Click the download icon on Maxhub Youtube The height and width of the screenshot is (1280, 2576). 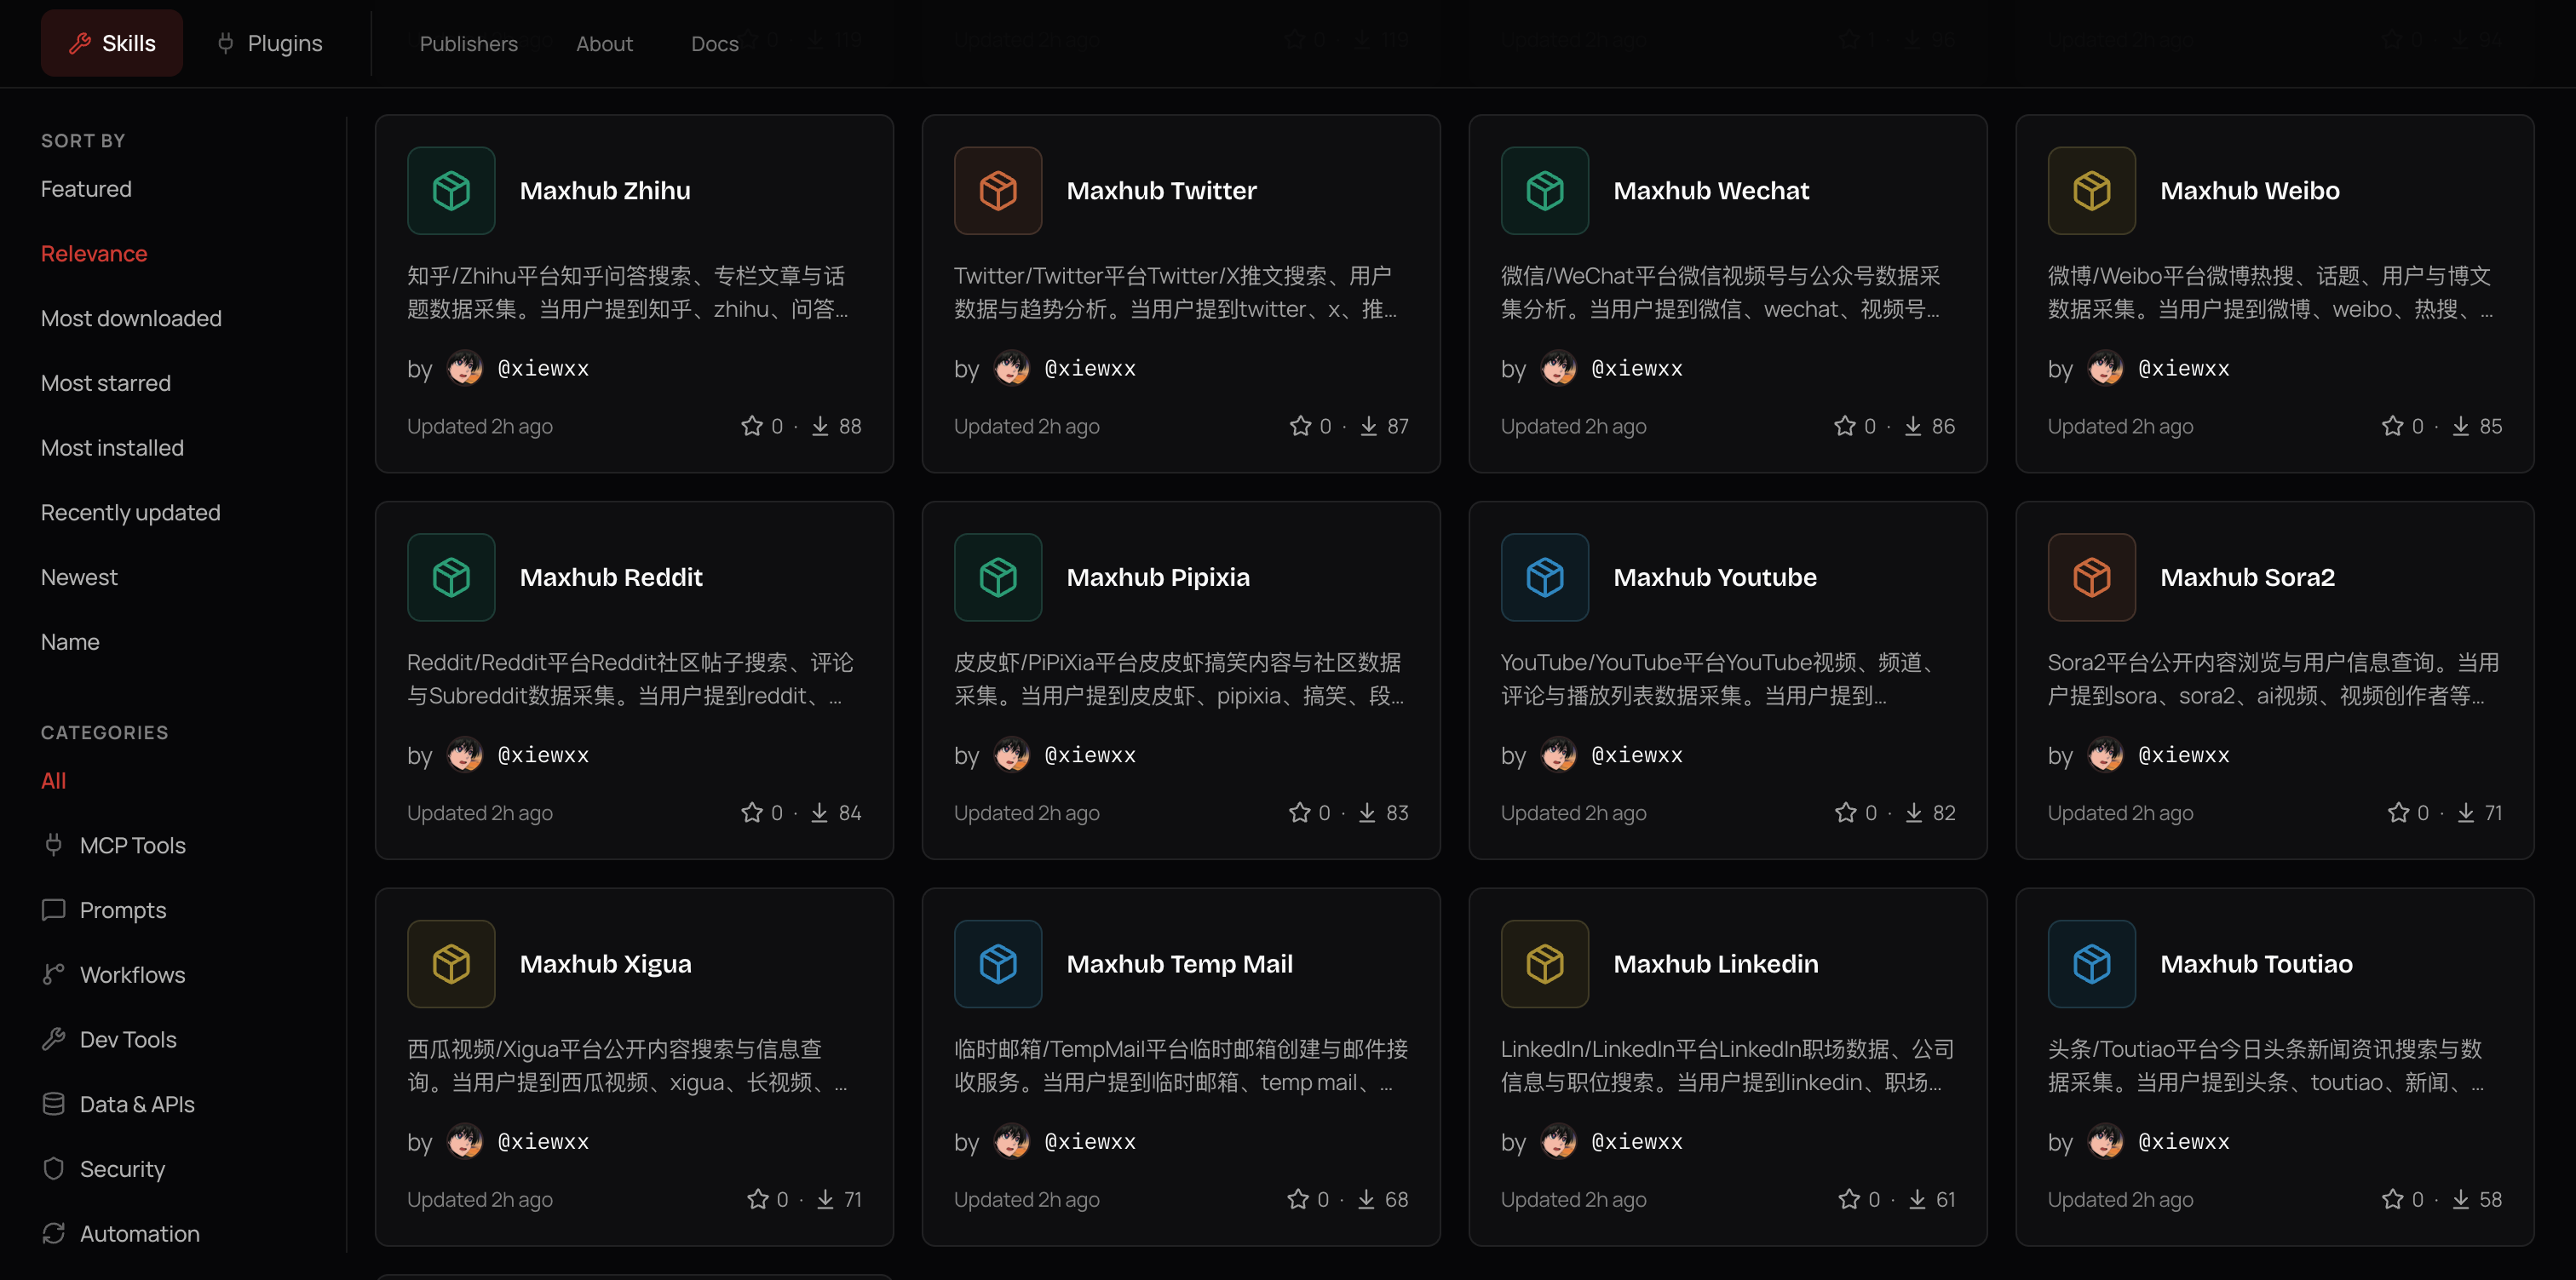tap(1914, 813)
